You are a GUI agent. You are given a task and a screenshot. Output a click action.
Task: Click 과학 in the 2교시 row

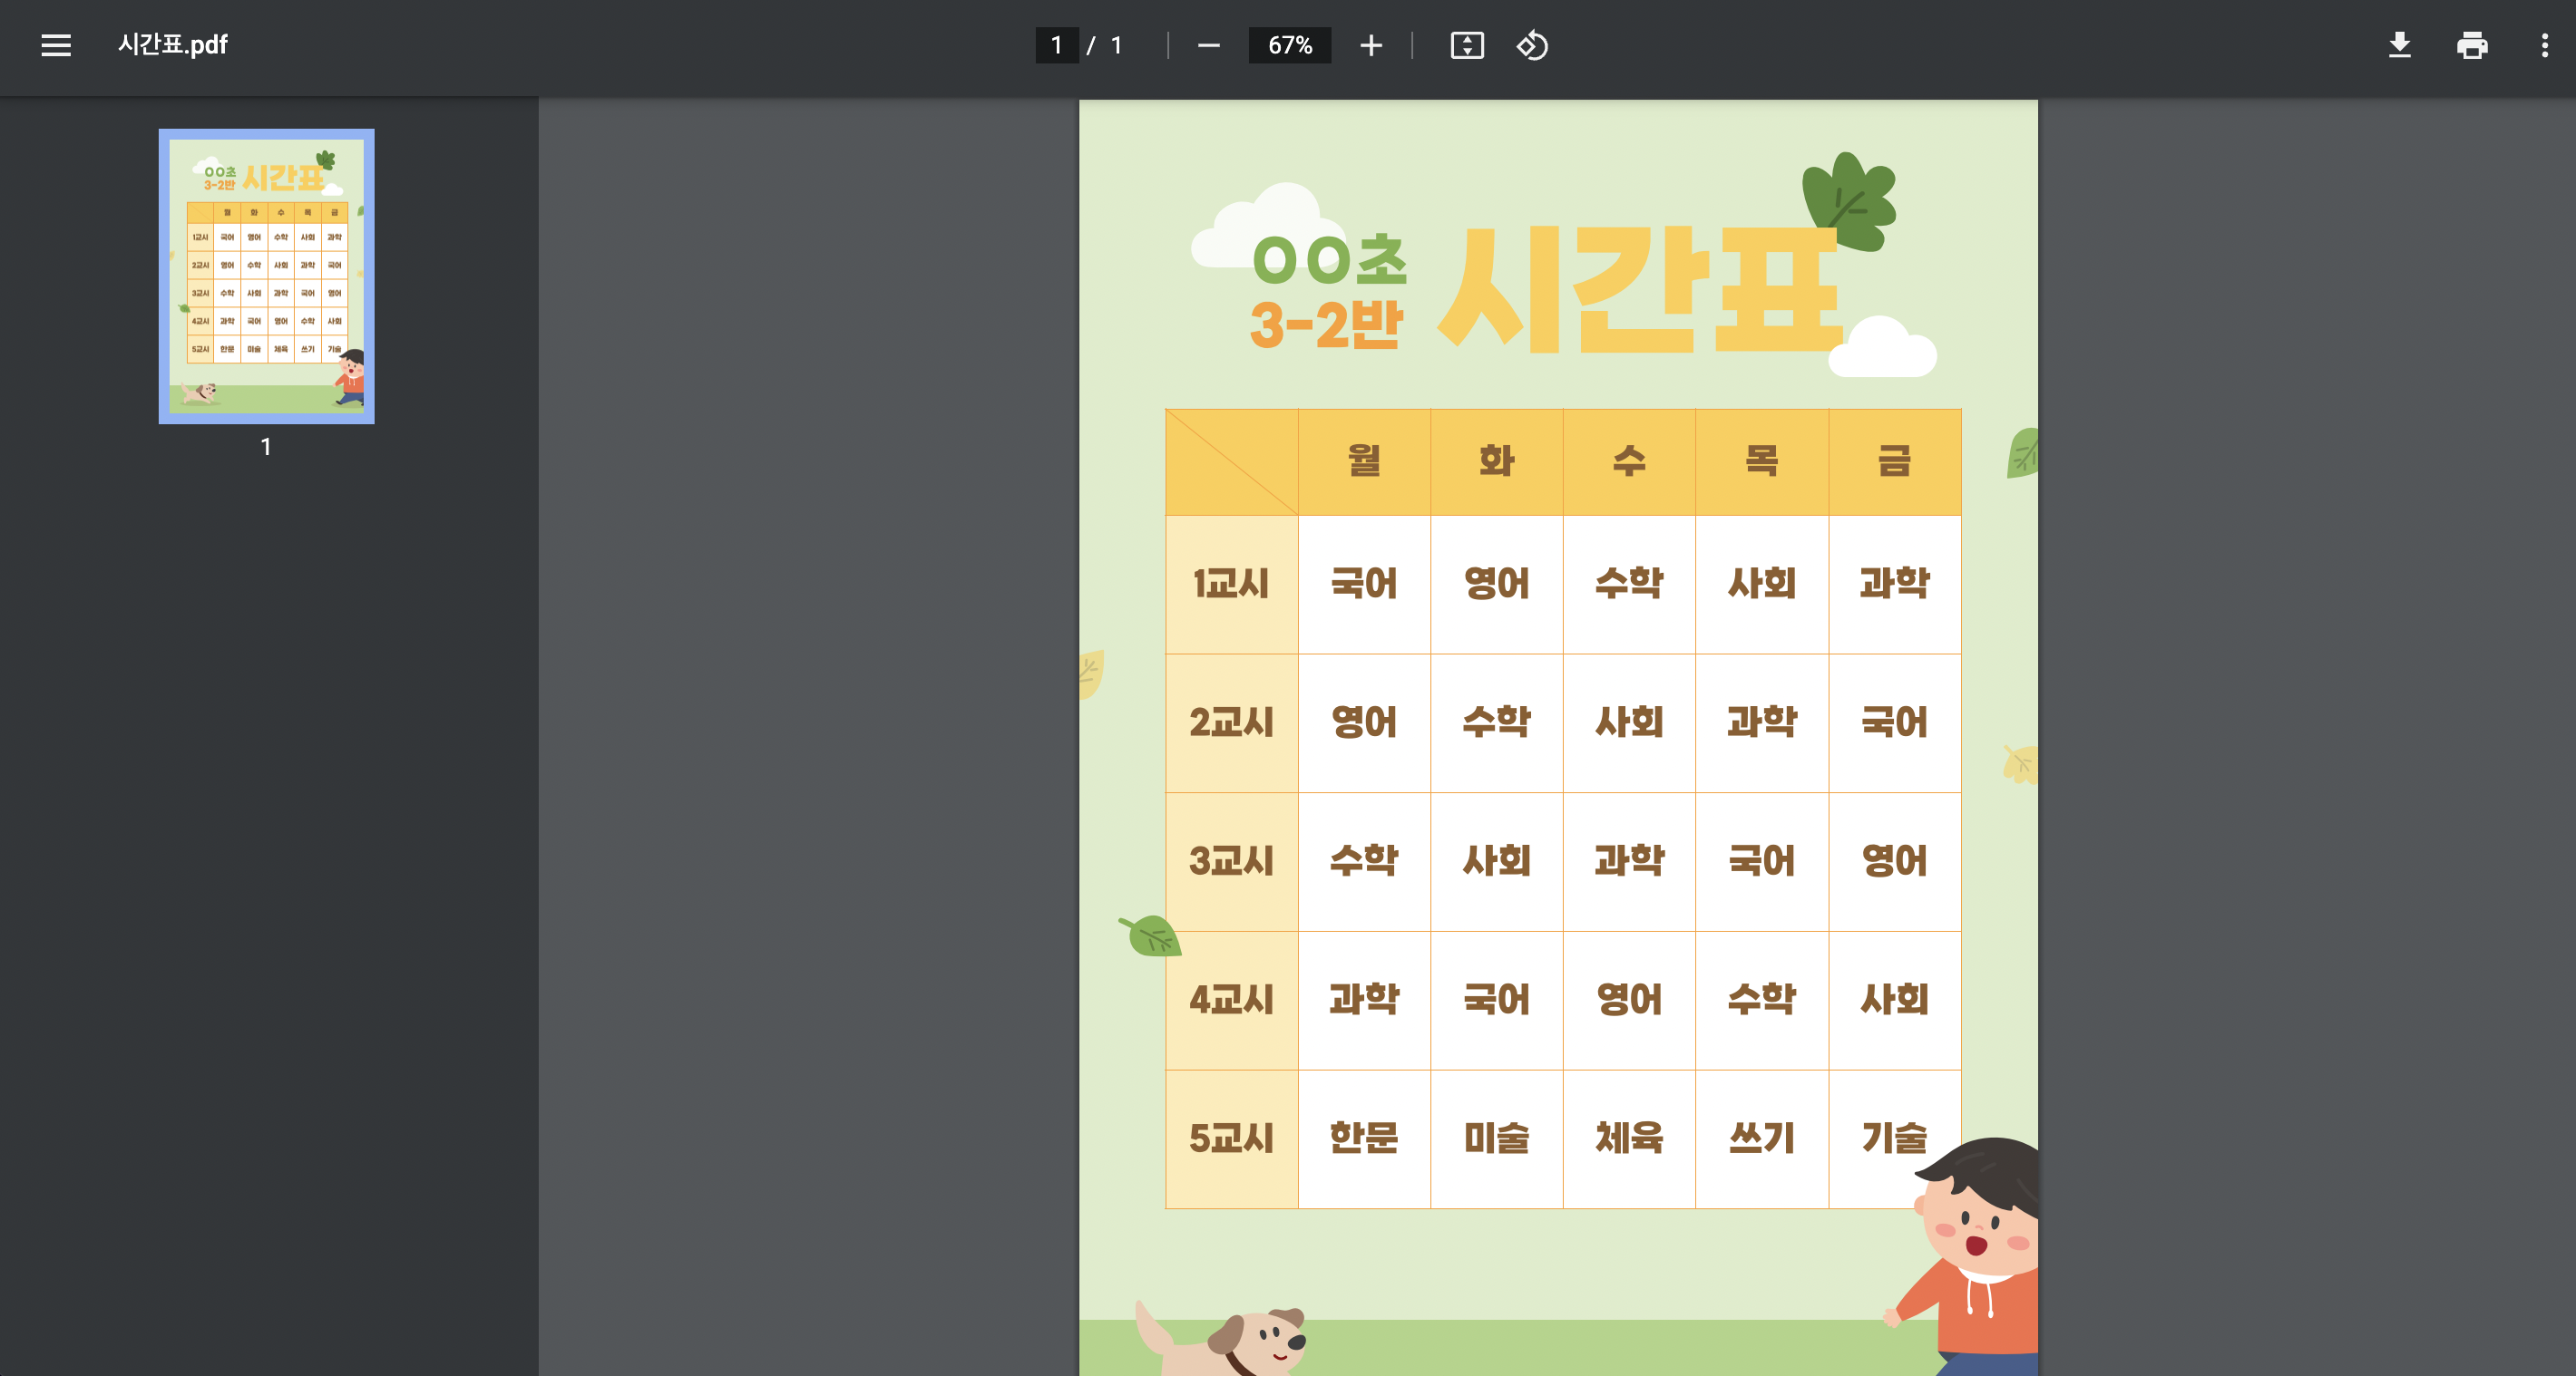pos(1762,722)
